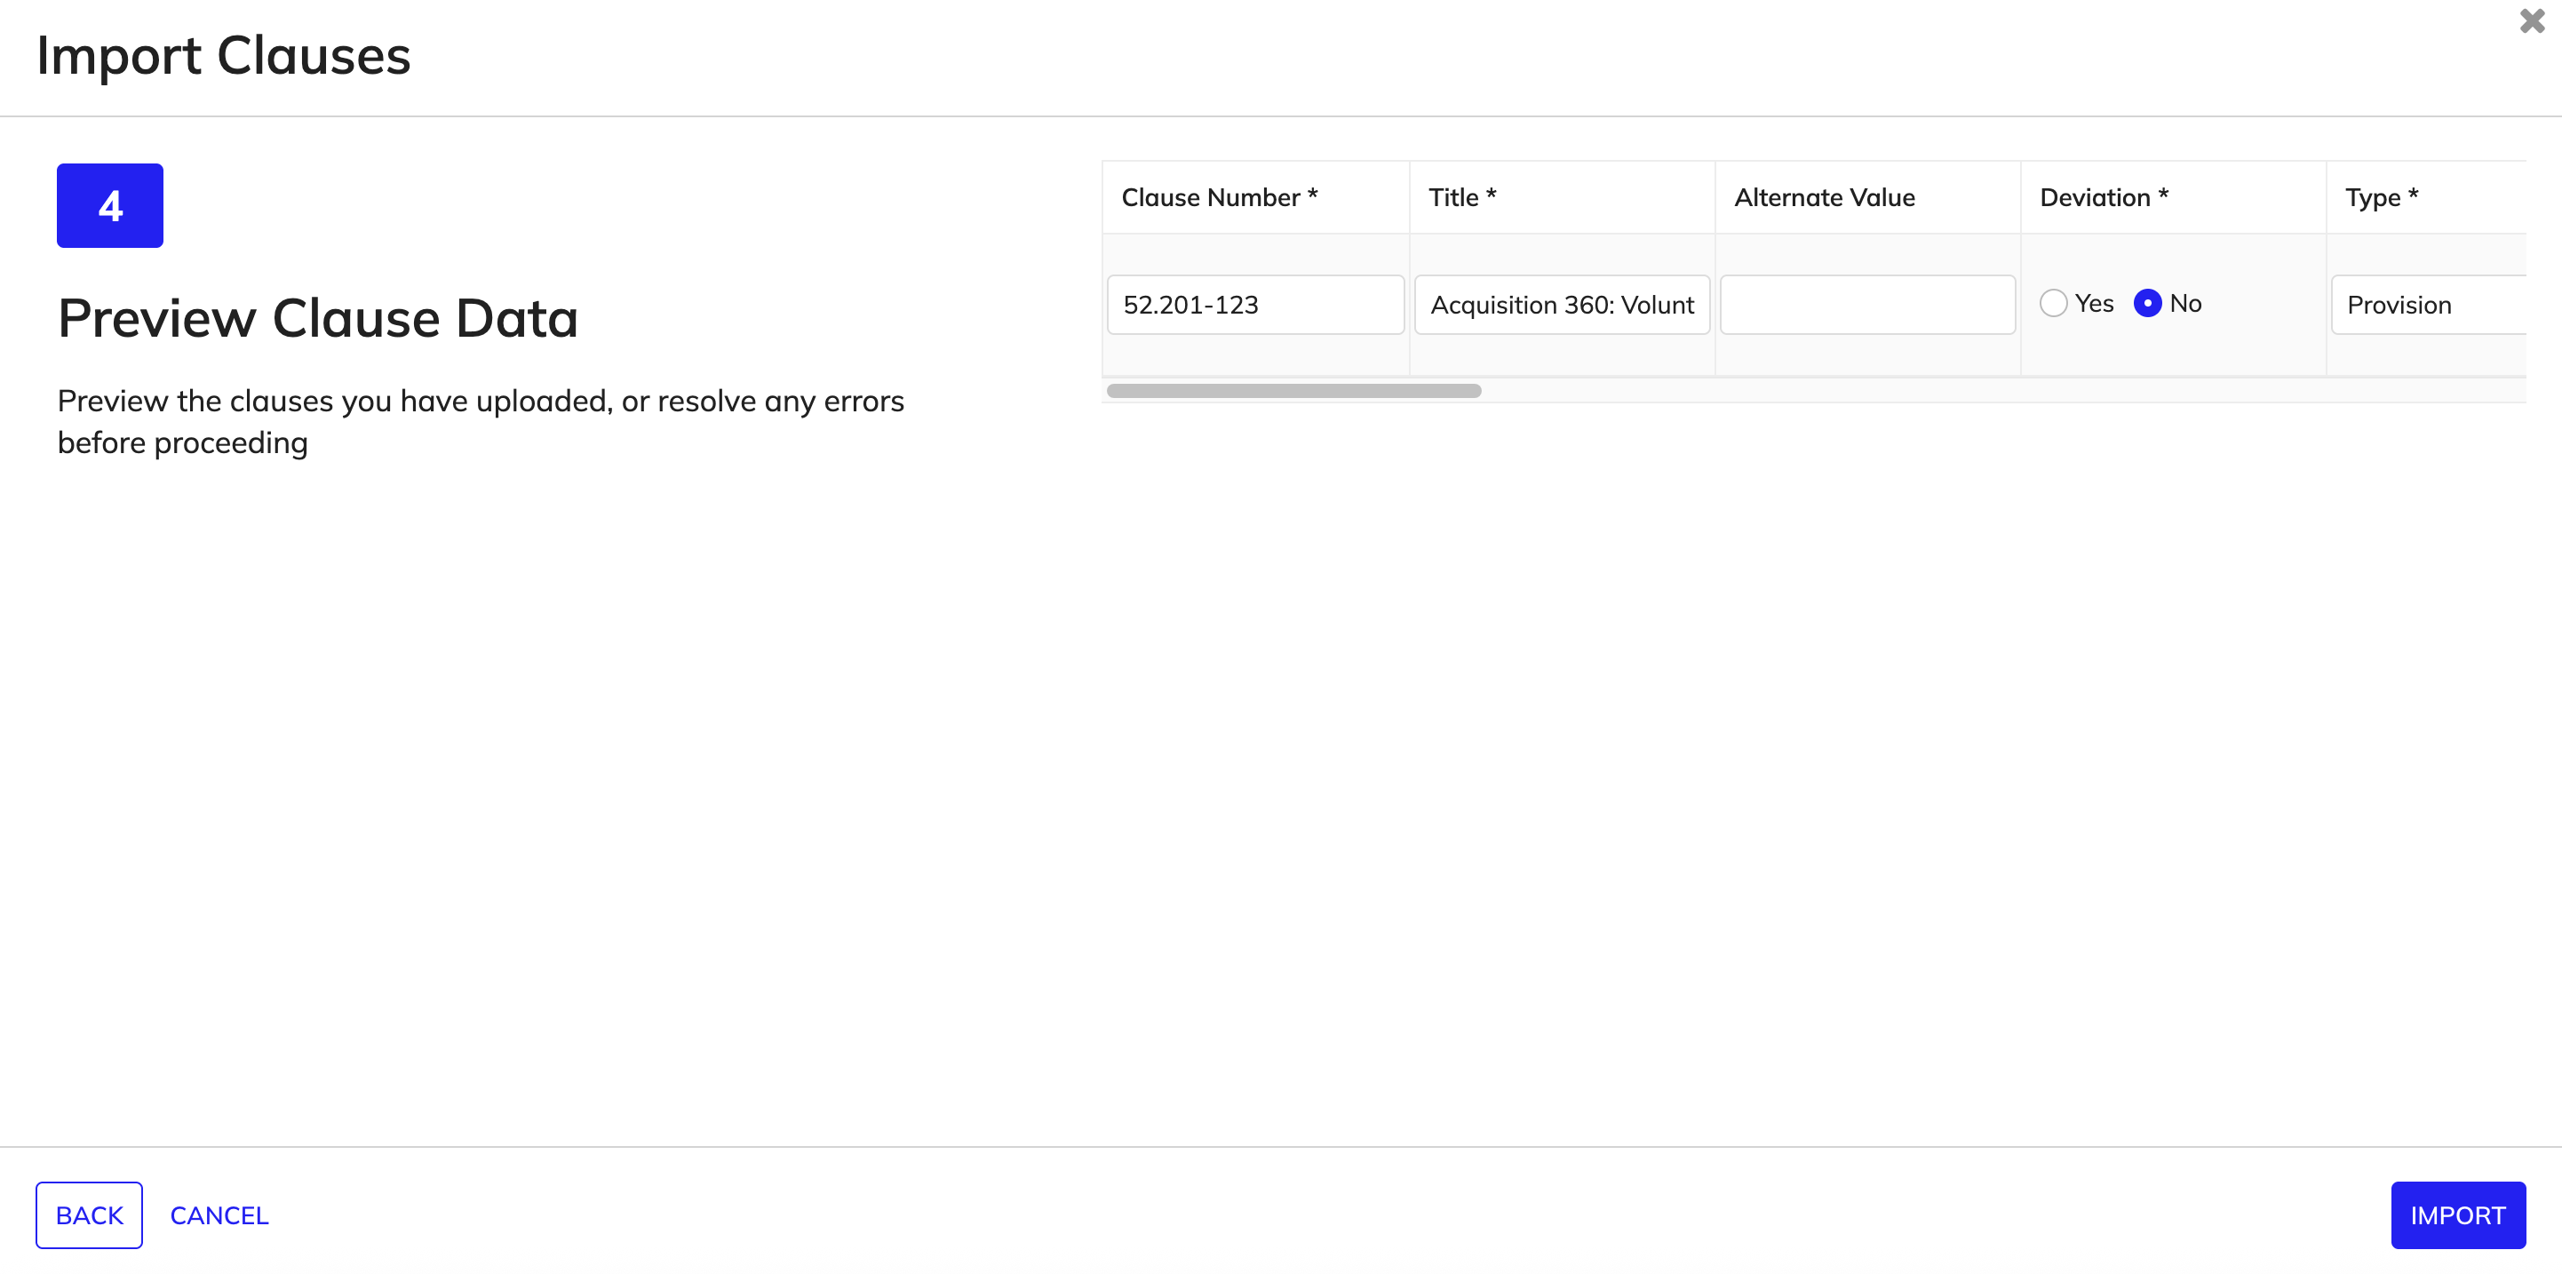Click the empty Alternate Value field
Screen dimensions: 2562x1274
tap(1866, 305)
